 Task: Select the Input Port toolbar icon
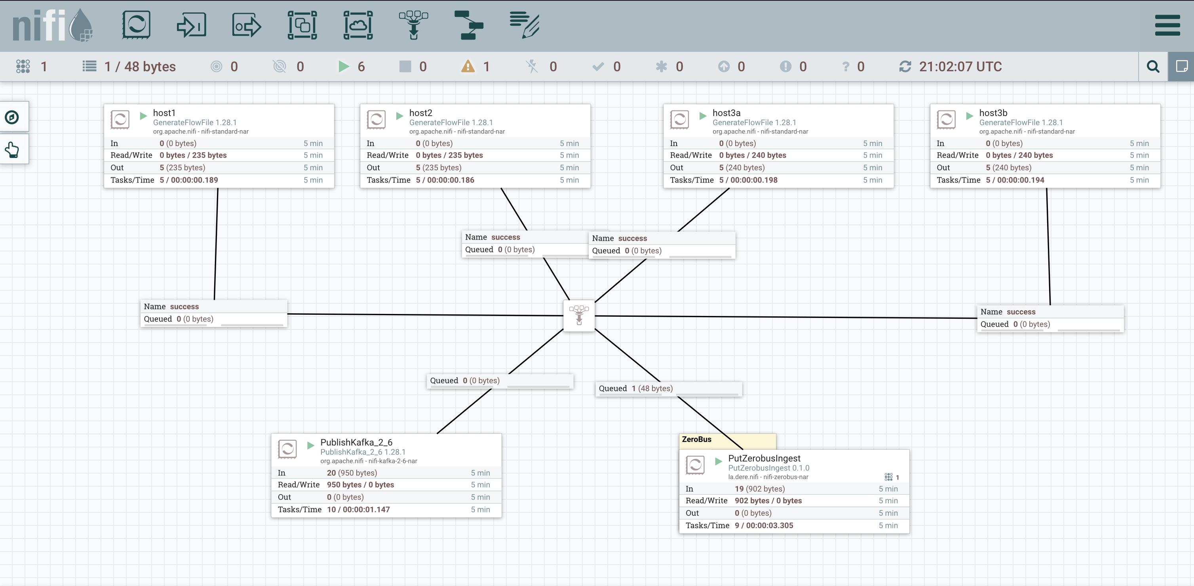(192, 25)
